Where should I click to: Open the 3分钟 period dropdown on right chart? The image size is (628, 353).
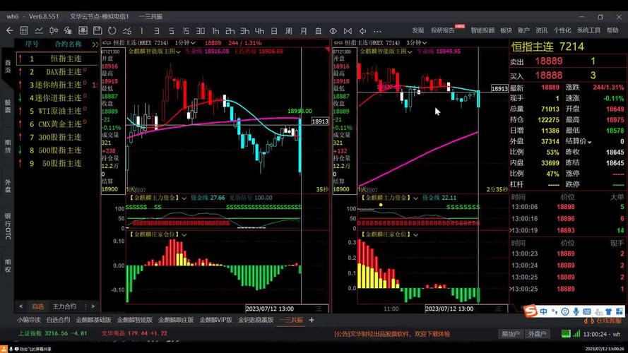click(x=413, y=43)
